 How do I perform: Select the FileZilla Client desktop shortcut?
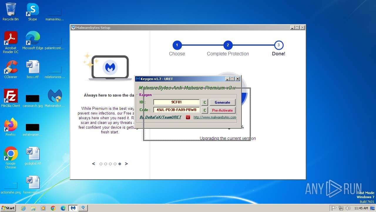pyautogui.click(x=11, y=98)
